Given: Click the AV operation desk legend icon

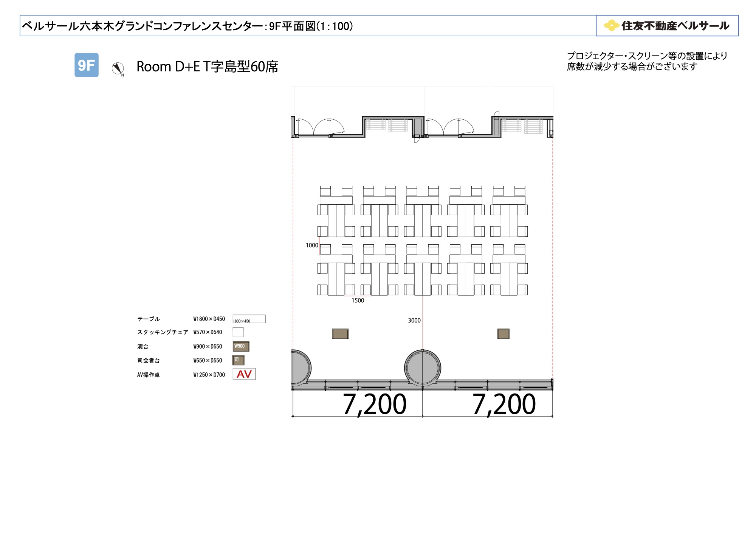Looking at the screenshot, I should pyautogui.click(x=244, y=374).
